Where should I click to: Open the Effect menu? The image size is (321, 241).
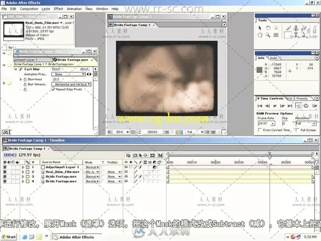tap(58, 9)
